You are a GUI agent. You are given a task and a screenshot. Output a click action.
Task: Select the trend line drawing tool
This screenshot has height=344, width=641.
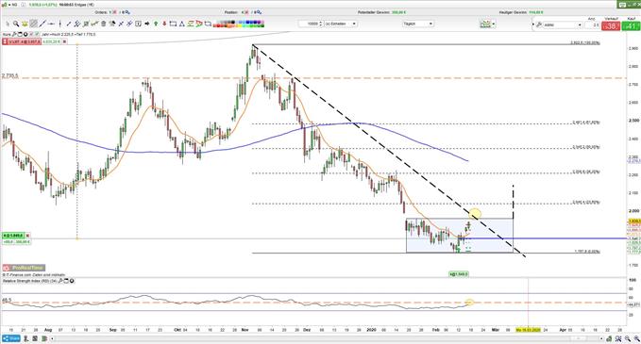[x=42, y=24]
